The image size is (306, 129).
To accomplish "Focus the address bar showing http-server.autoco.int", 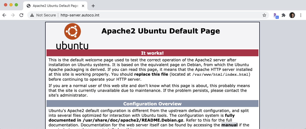I will (x=148, y=15).
